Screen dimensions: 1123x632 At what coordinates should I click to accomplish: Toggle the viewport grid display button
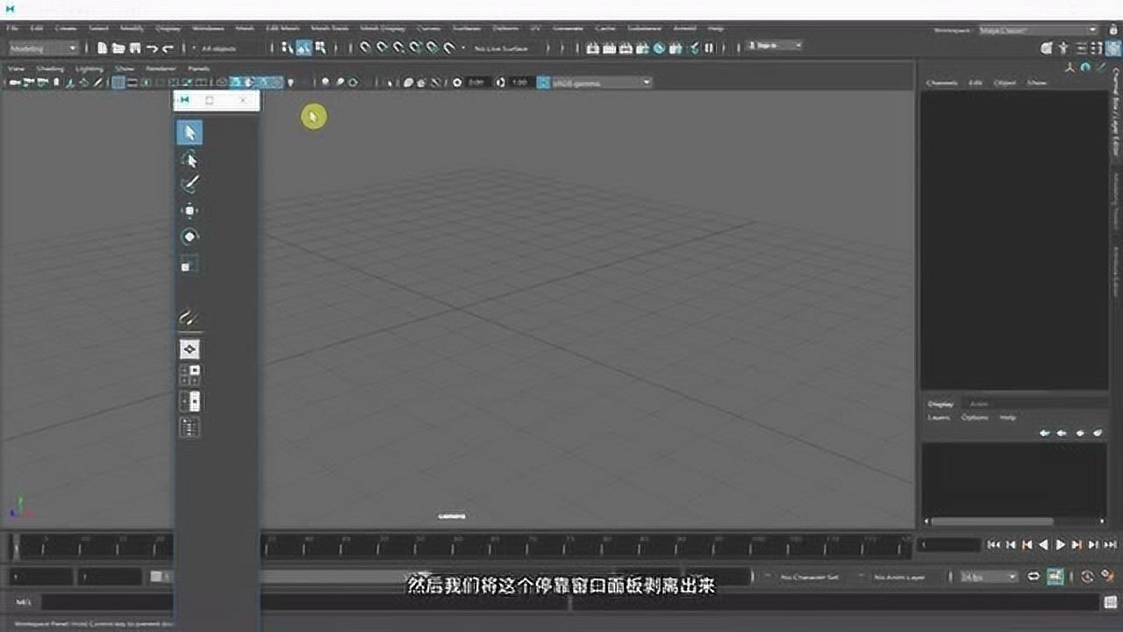tap(118, 83)
